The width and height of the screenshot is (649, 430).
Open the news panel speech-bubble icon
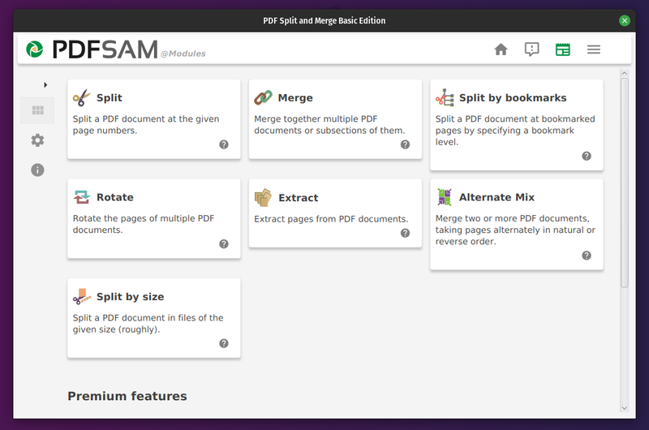(531, 49)
